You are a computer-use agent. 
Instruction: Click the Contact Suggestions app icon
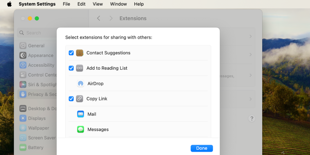(80, 53)
